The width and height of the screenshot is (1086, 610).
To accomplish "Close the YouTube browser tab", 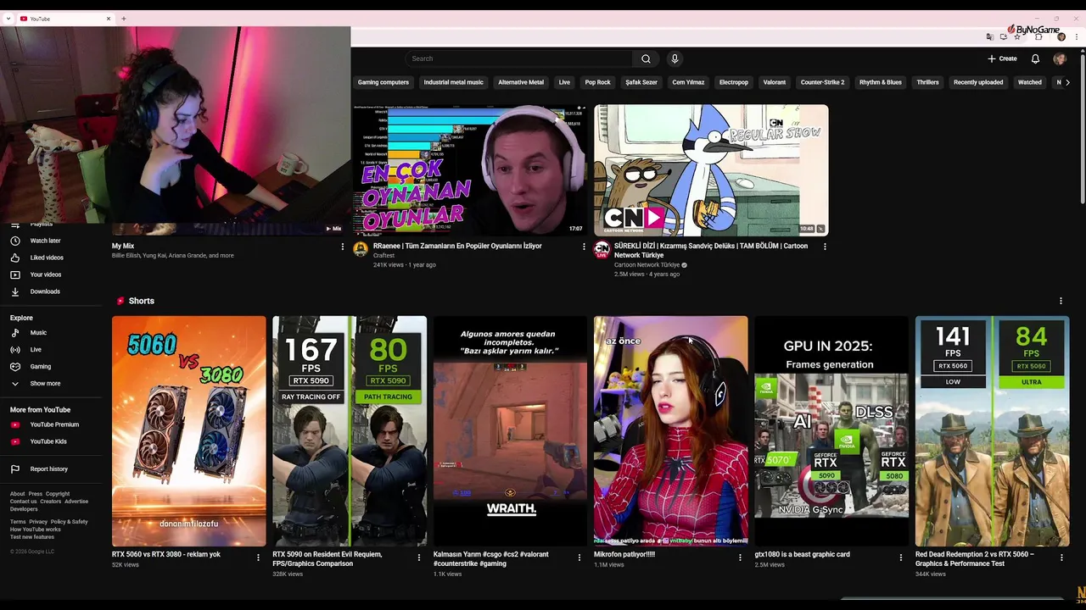I will point(109,19).
